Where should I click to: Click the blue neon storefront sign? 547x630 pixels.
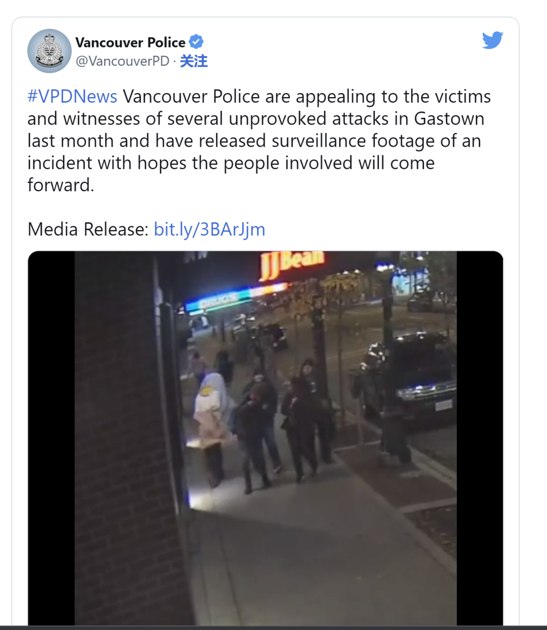(x=219, y=301)
